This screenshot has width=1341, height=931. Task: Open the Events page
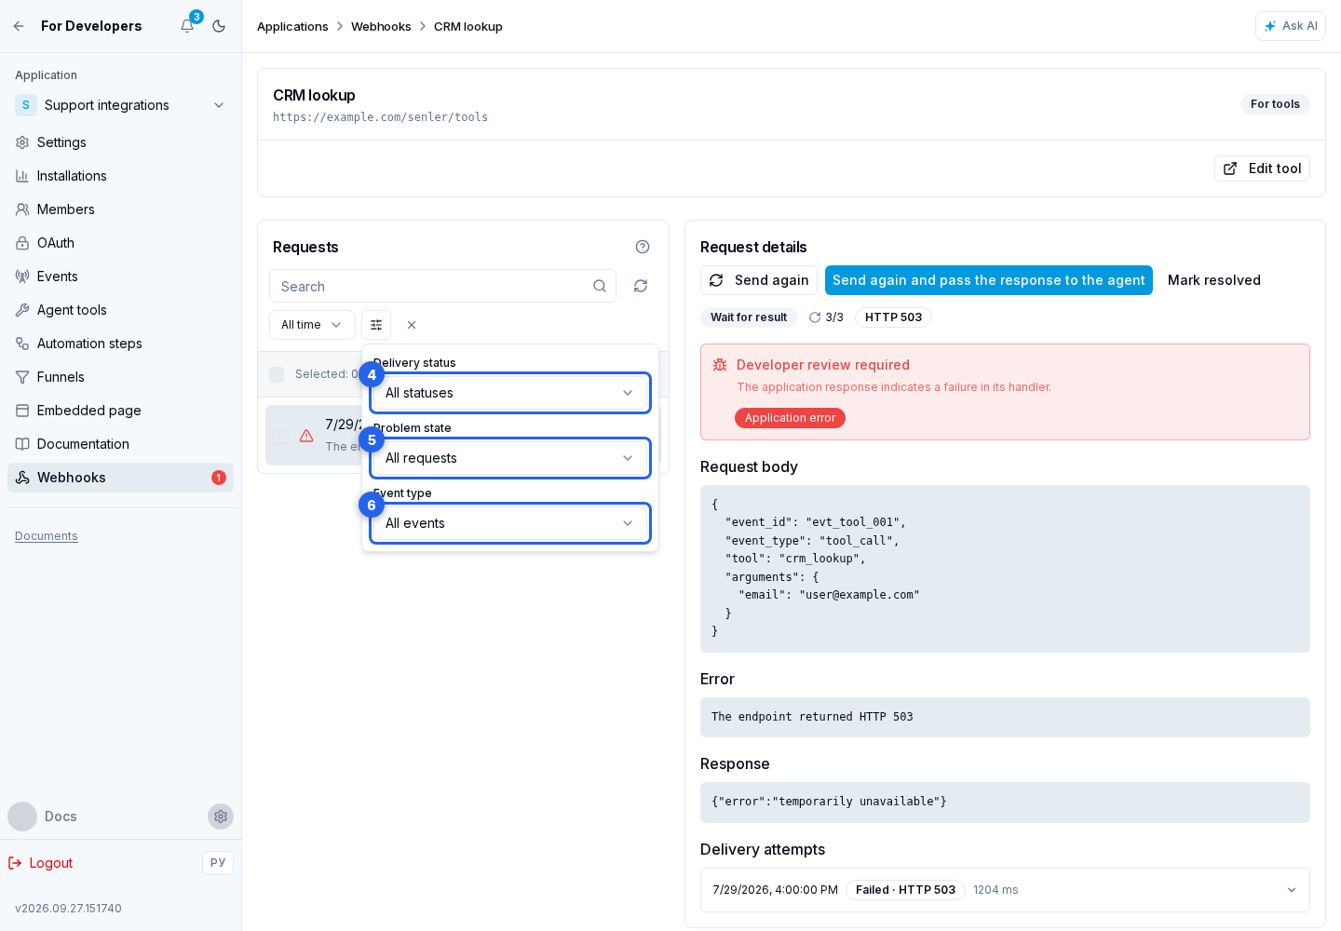click(x=120, y=277)
